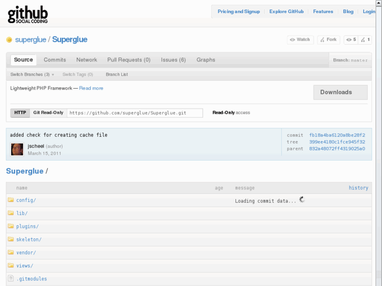Open the Issues (6) tab
This screenshot has height=286, width=382.
click(x=173, y=60)
